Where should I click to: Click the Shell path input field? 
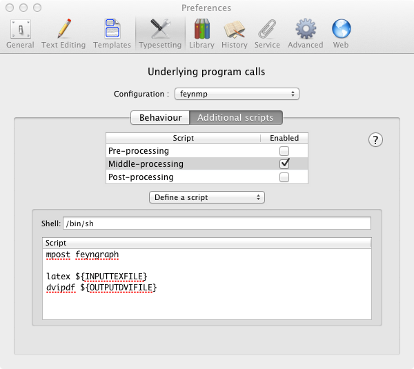click(217, 223)
